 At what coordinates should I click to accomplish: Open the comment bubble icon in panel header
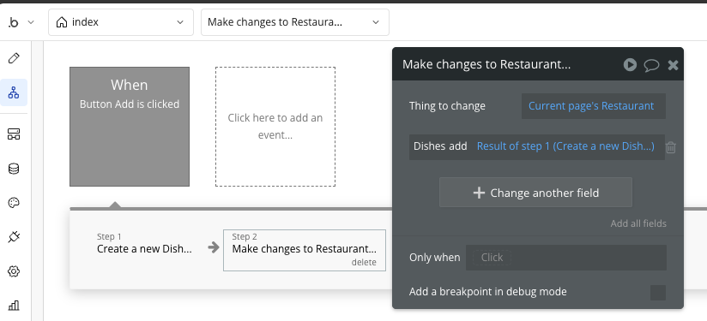click(x=651, y=65)
